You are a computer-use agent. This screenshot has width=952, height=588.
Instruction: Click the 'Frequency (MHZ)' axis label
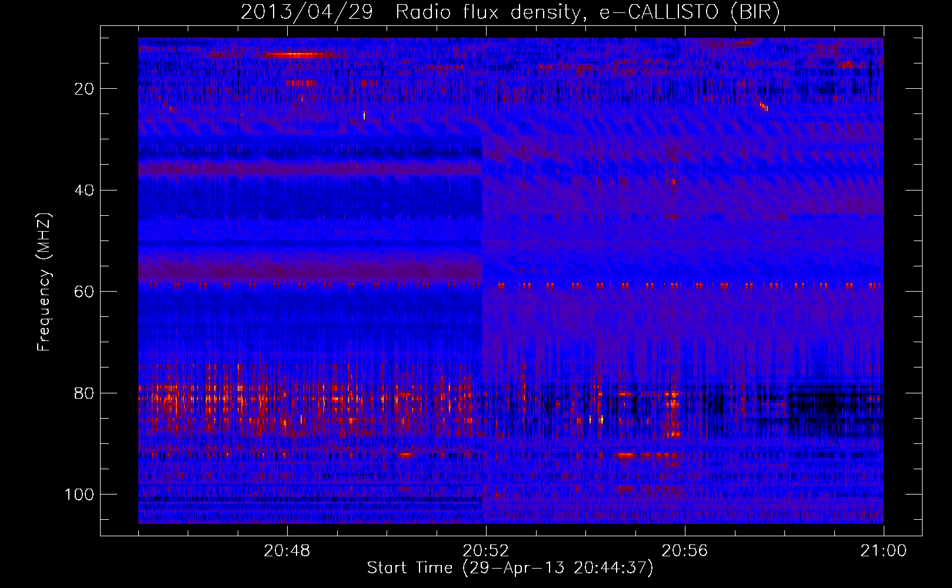[44, 282]
